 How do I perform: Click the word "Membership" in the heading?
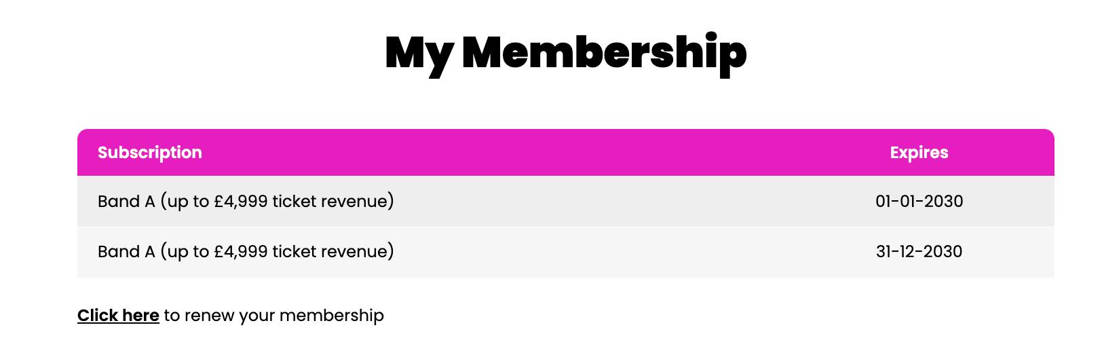[x=604, y=52]
